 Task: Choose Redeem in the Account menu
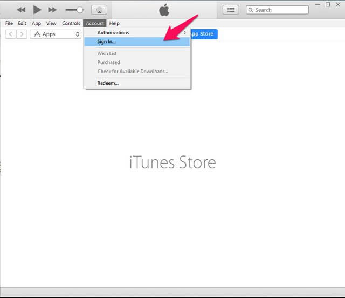pos(108,83)
